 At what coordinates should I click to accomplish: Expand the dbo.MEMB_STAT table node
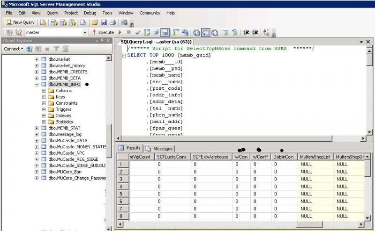pos(37,128)
